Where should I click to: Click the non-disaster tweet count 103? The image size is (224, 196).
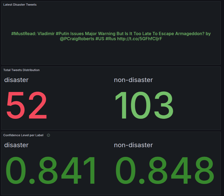tap(144, 105)
